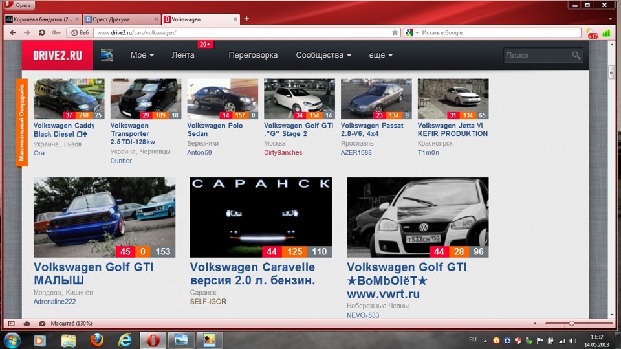Screen dimensions: 621x349
Task: Click the key wand icon in the toolbar
Action: click(56, 32)
